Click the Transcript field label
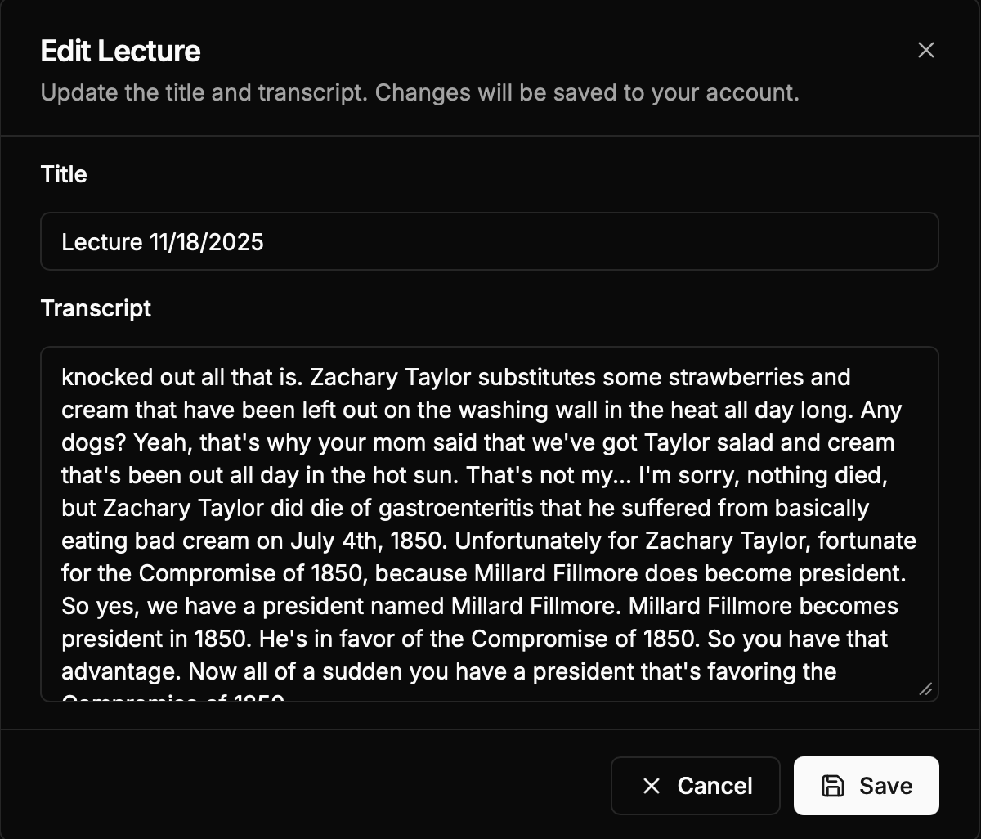The width and height of the screenshot is (981, 839). coord(96,308)
